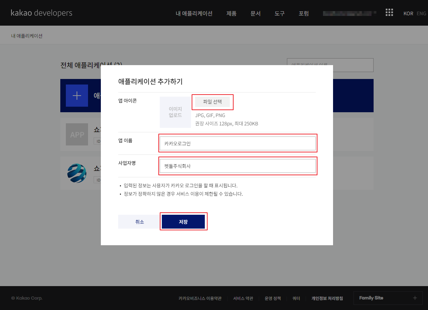Click the 앱 아이콘 label
Screen dimensions: 428x310
[128, 101]
